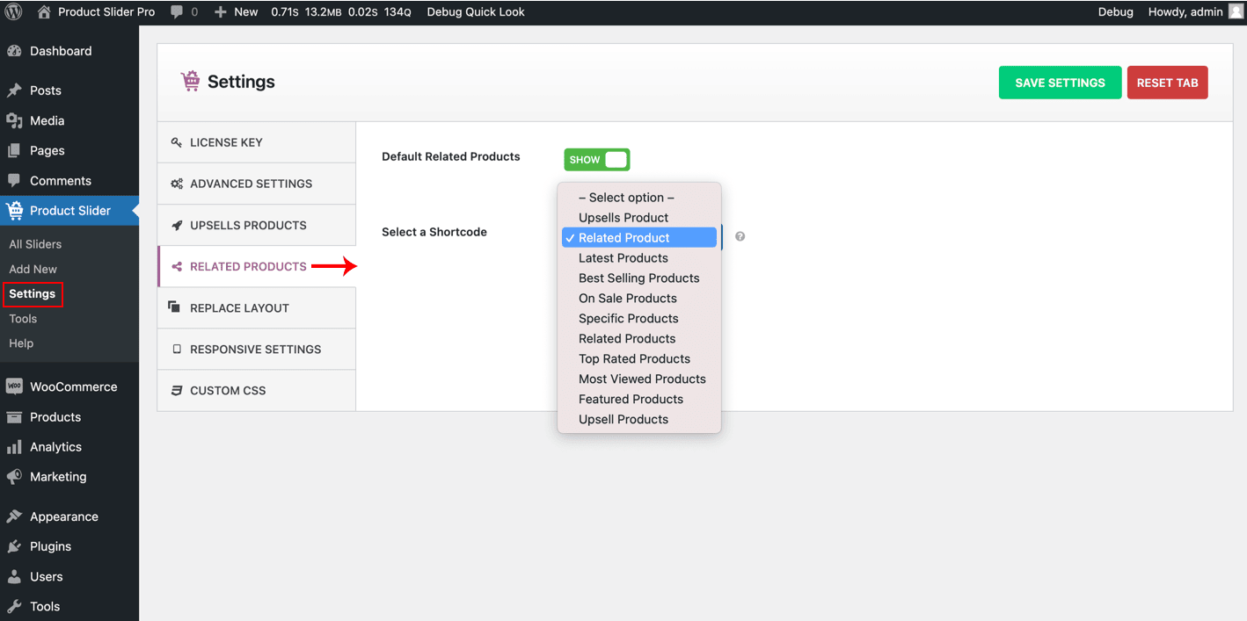Click the help question mark icon
This screenshot has height=621, width=1247.
click(740, 236)
